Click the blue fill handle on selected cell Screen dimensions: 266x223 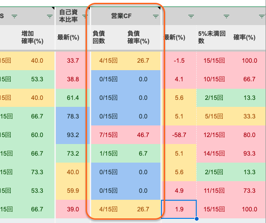[197, 219]
